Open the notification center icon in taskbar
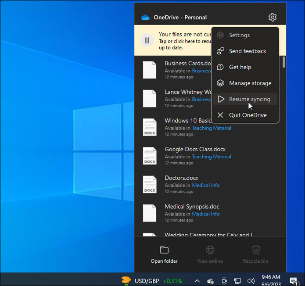This screenshot has height=286, width=305. click(x=293, y=281)
